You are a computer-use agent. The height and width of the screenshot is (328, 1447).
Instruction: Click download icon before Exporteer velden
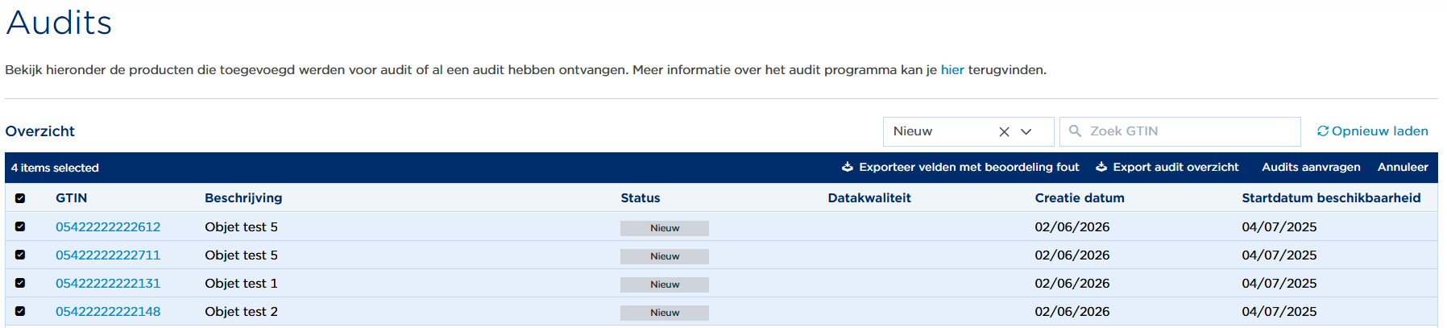[848, 167]
